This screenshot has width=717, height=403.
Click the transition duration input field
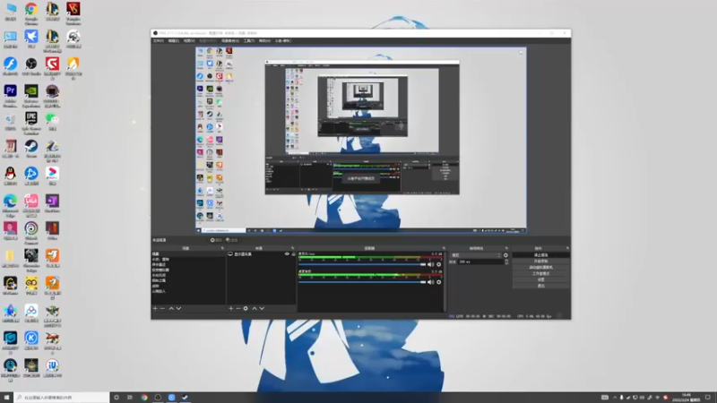480,262
